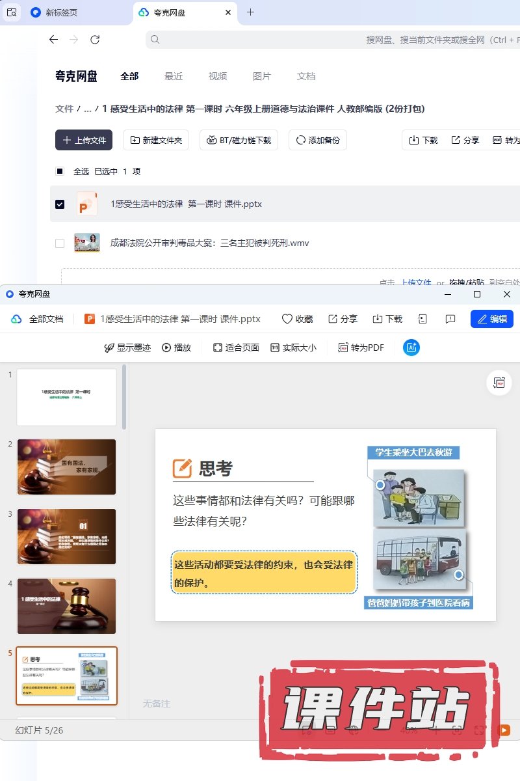Check the 成都法院 wmv video file checkbox
Image resolution: width=520 pixels, height=781 pixels.
pos(60,243)
